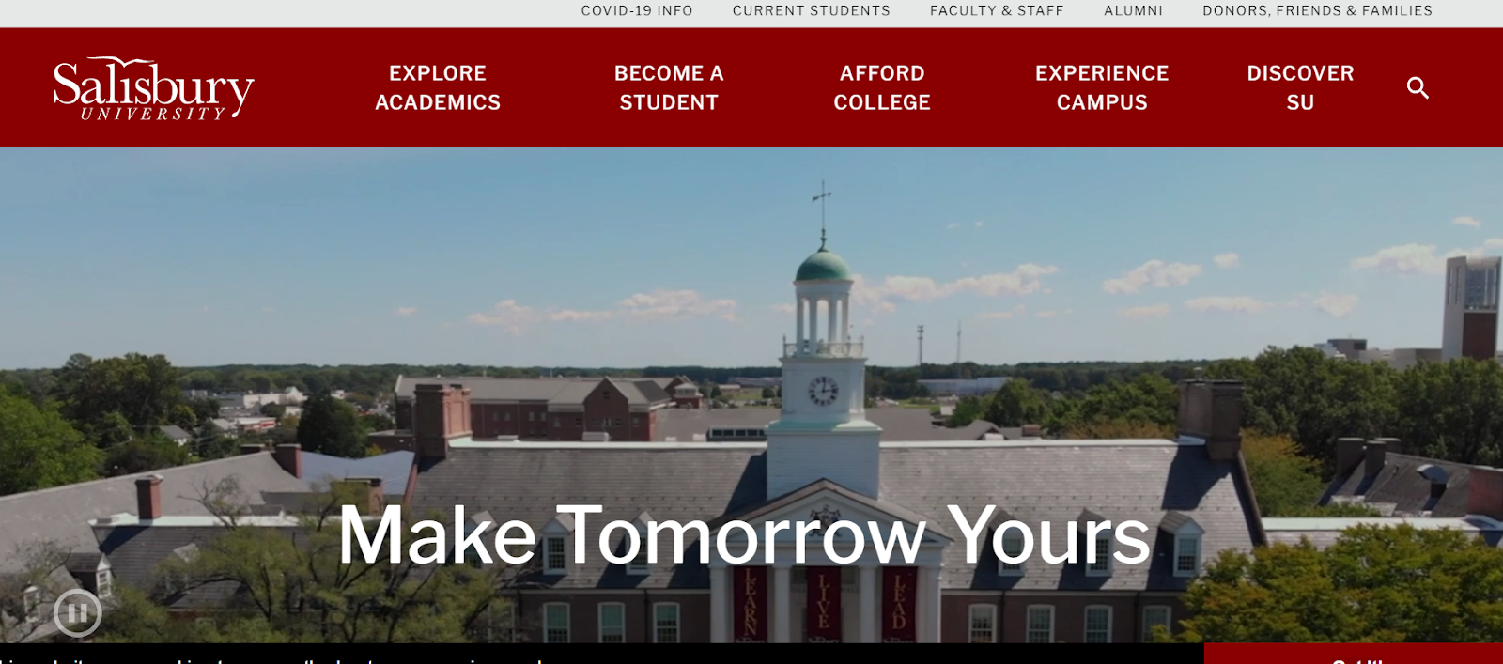Pause the hero background video
This screenshot has height=664, width=1503.
click(x=78, y=613)
